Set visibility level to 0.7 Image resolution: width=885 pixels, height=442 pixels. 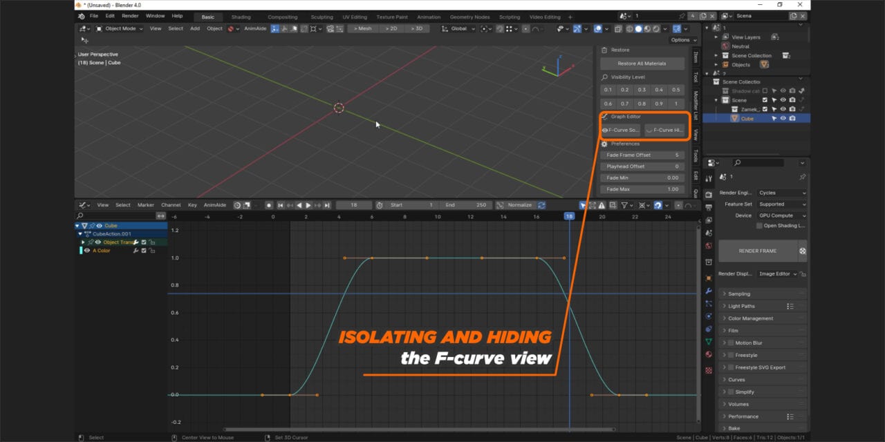pyautogui.click(x=624, y=104)
